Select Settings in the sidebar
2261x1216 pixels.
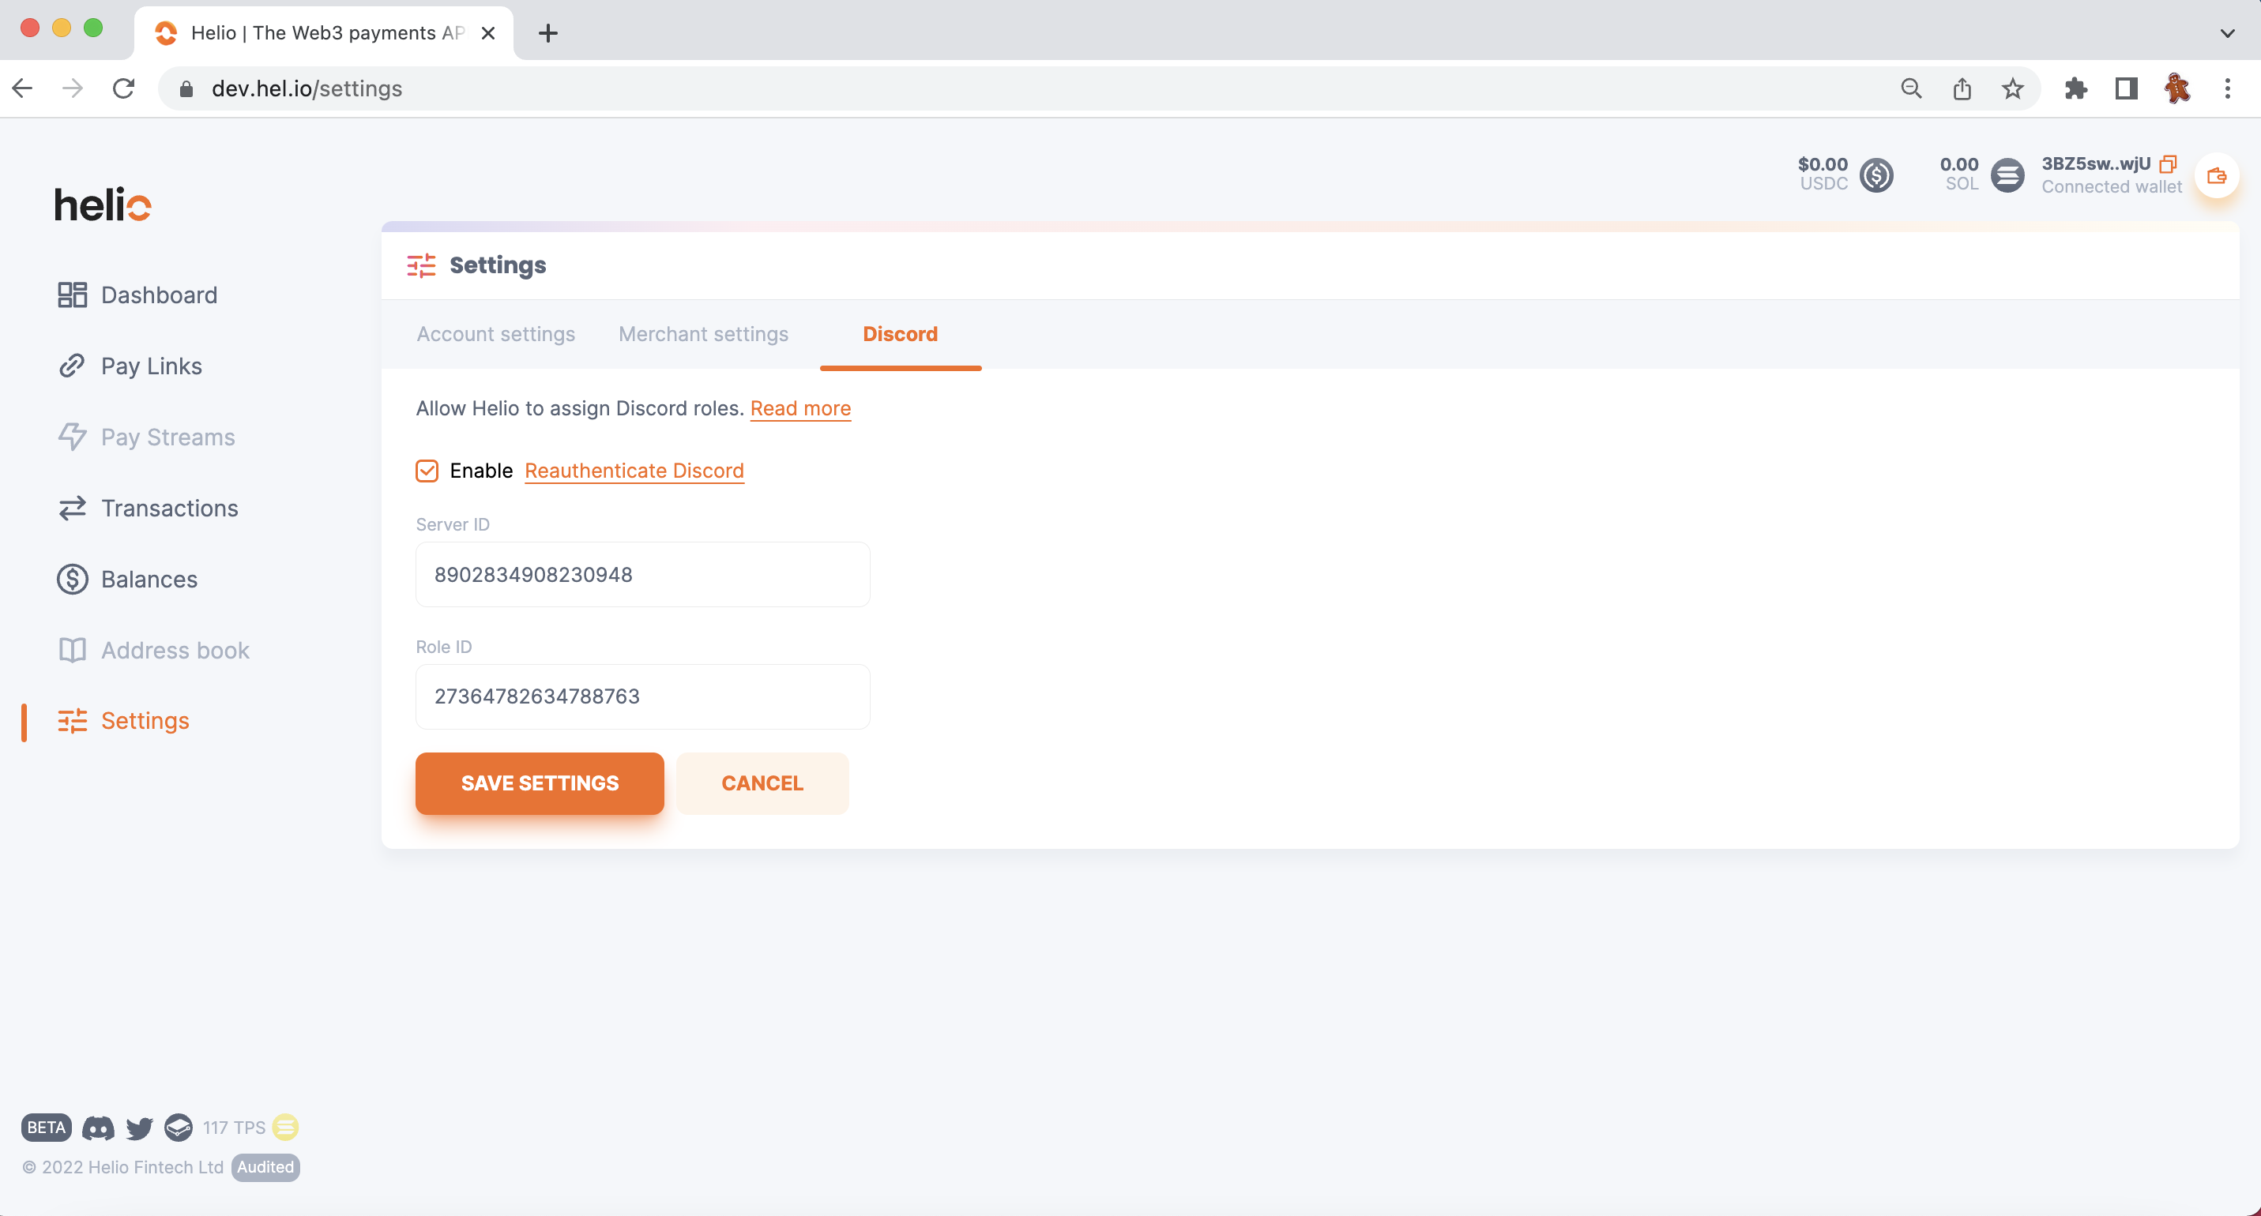123,720
